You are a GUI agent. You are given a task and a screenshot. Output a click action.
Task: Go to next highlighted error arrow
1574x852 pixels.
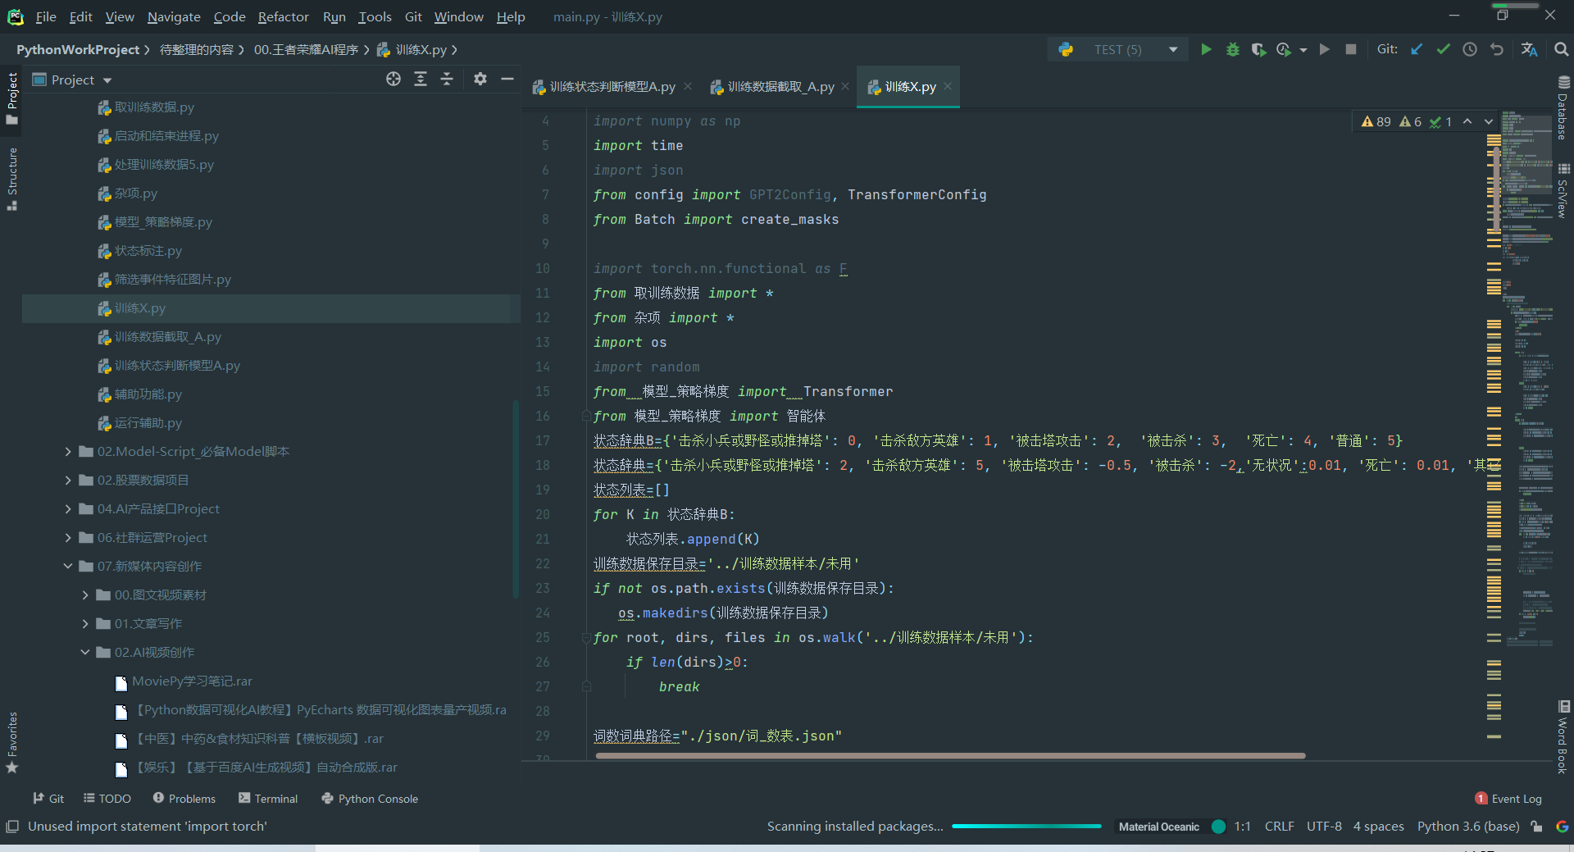(1489, 121)
